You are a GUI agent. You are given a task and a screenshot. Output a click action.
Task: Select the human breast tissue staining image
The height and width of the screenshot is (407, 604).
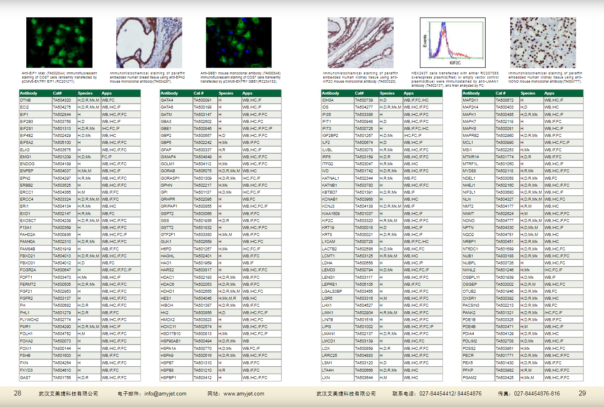click(x=149, y=42)
